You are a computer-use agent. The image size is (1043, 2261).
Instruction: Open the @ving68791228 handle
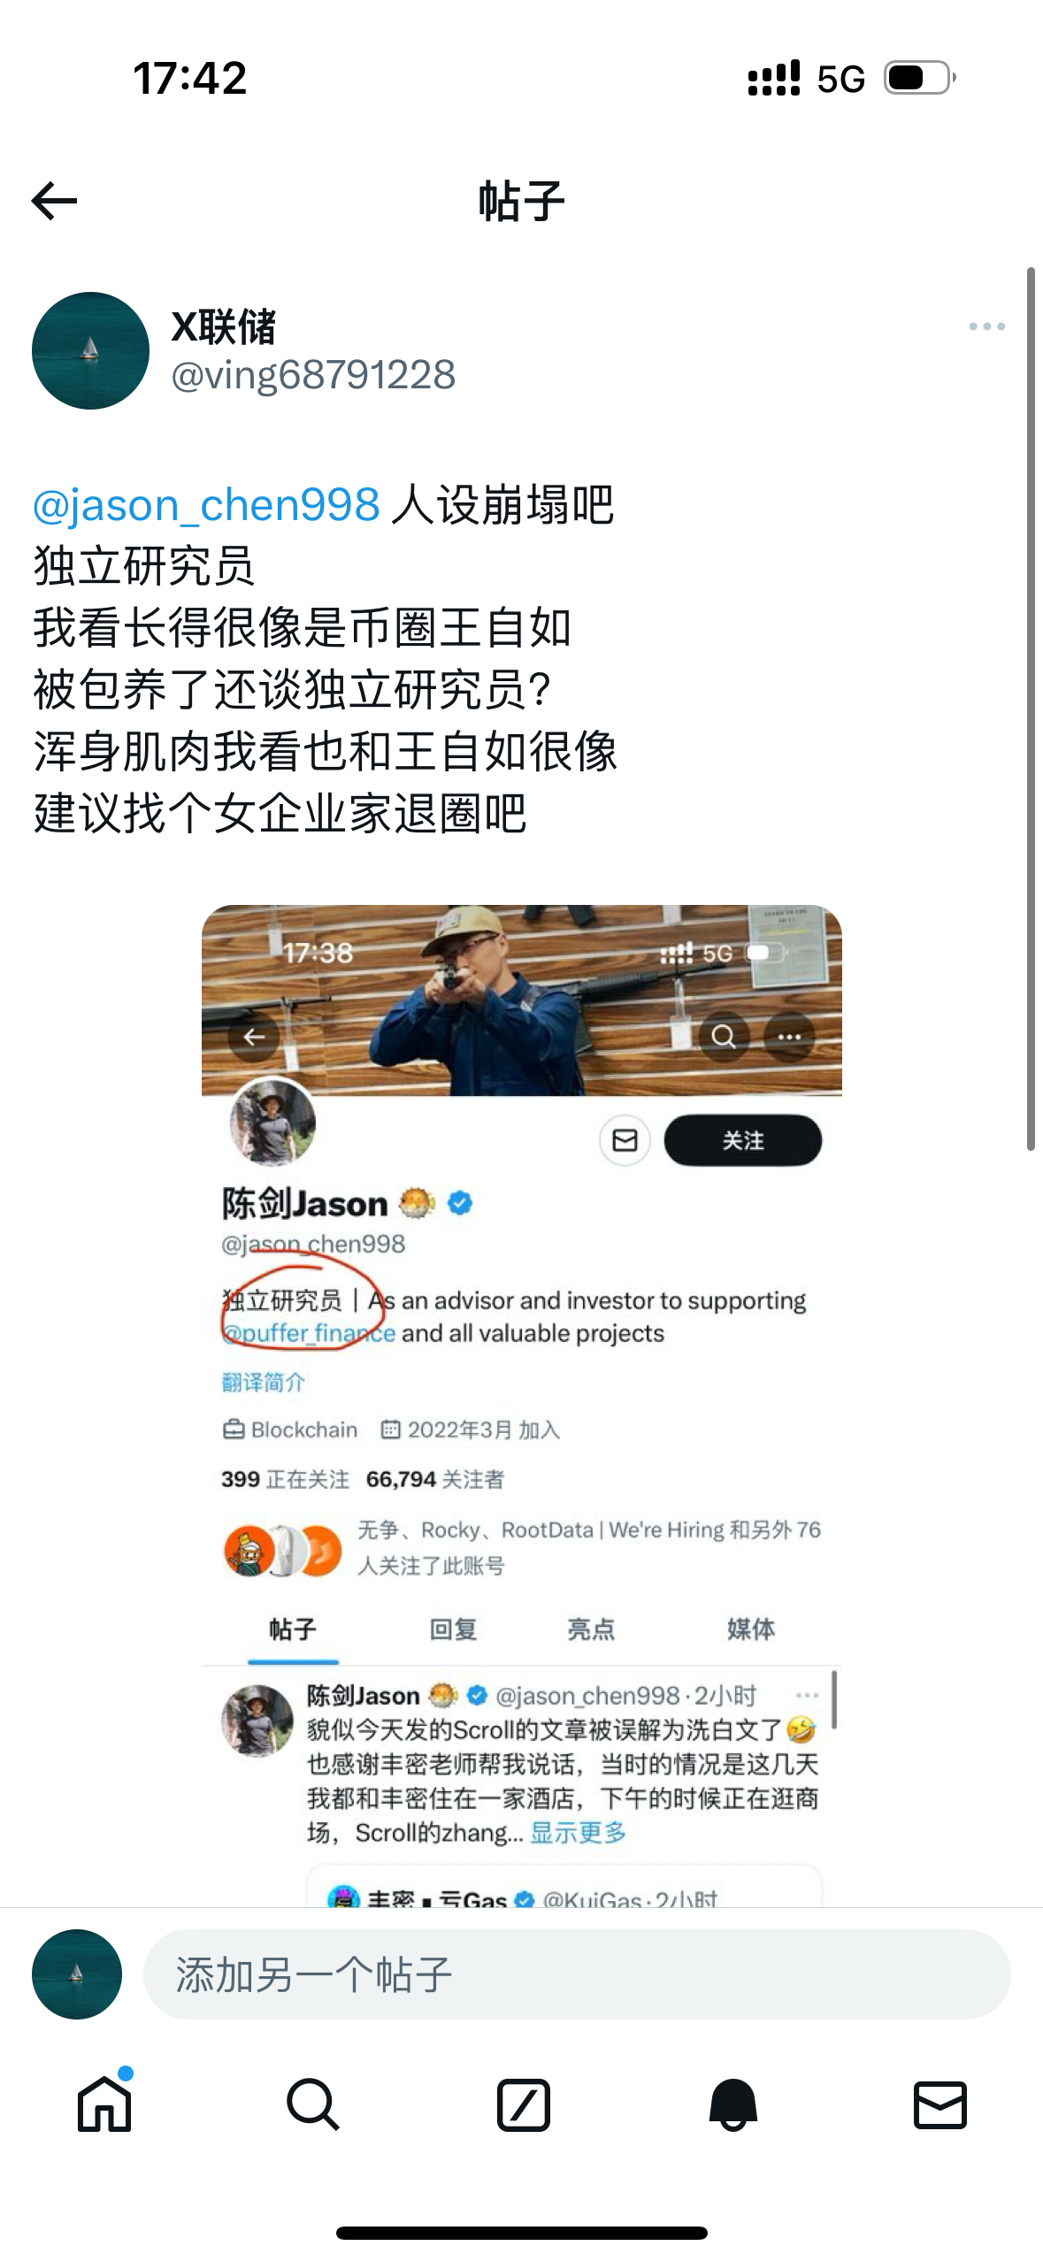[313, 375]
